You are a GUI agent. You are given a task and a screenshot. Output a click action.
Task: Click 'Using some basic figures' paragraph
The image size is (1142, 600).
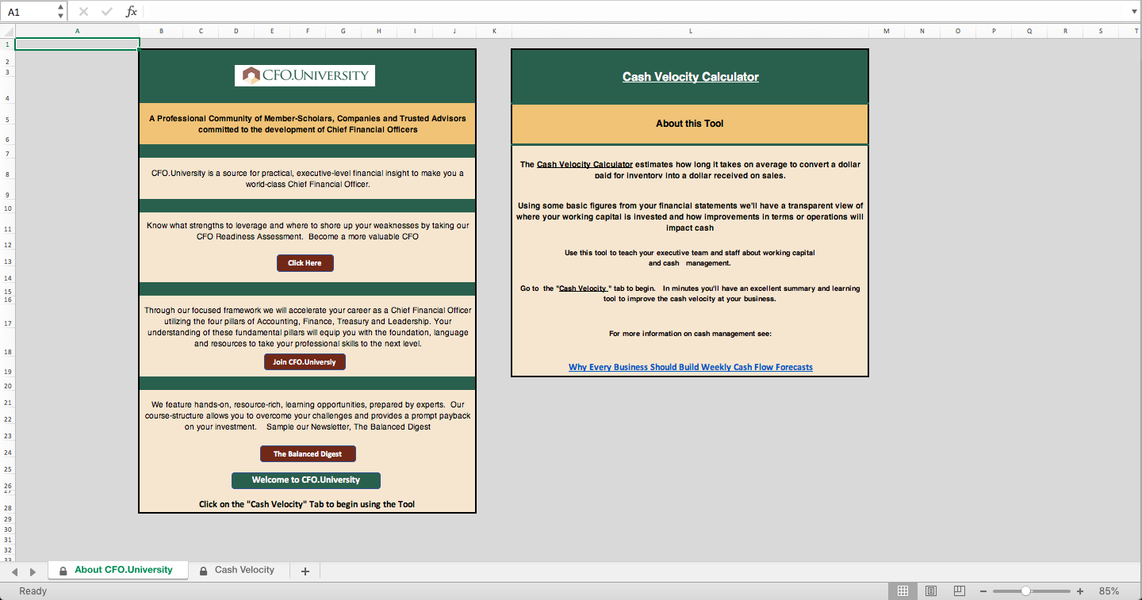(690, 216)
